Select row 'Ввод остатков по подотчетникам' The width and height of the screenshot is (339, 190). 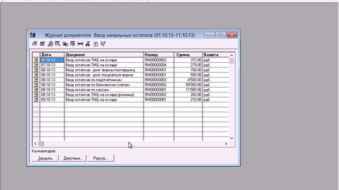pyautogui.click(x=131, y=80)
